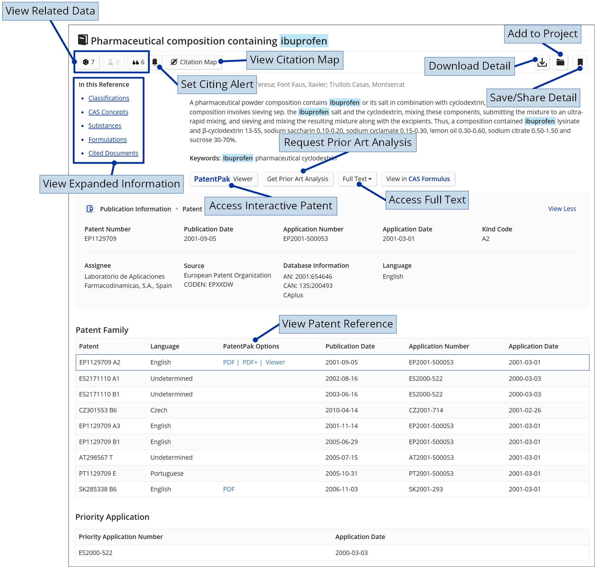Expand the Full Text dropdown
The height and width of the screenshot is (567, 595).
click(x=357, y=179)
